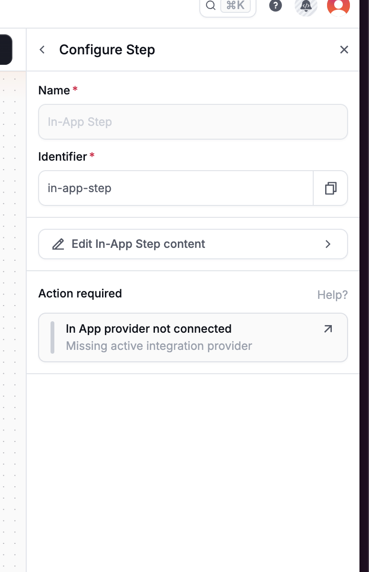Click the Name input field
The width and height of the screenshot is (369, 572).
(x=193, y=122)
